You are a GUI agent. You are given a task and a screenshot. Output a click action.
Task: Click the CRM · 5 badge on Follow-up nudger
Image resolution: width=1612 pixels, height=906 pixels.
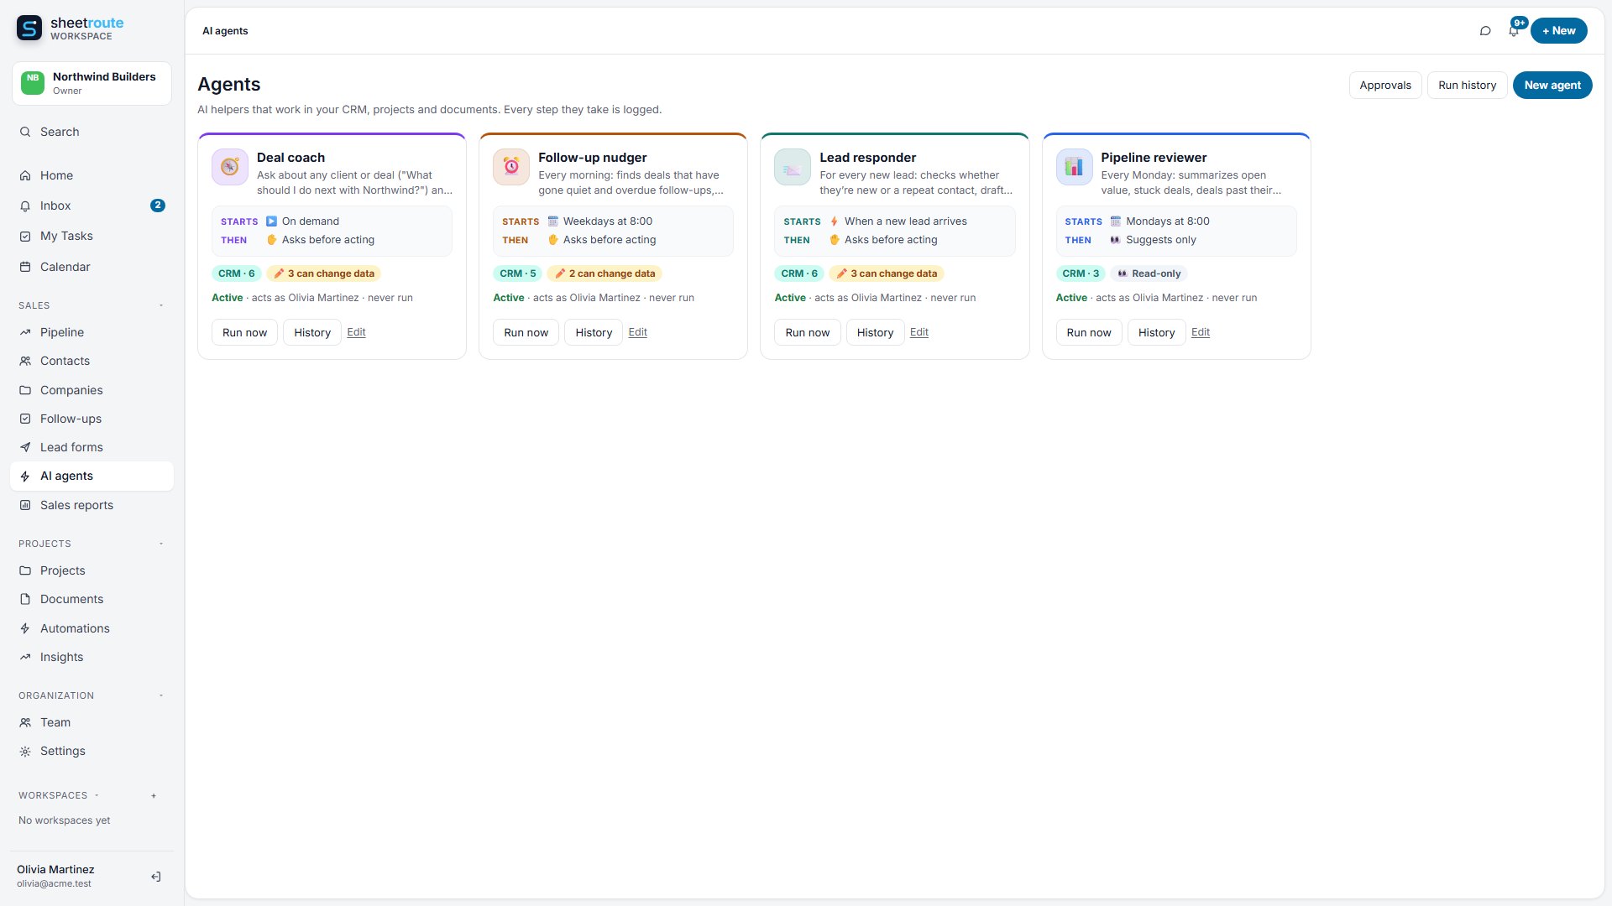click(x=517, y=273)
